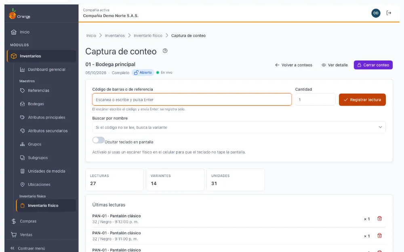Open Referencias in sidebar menu
404x252 pixels.
click(38, 90)
